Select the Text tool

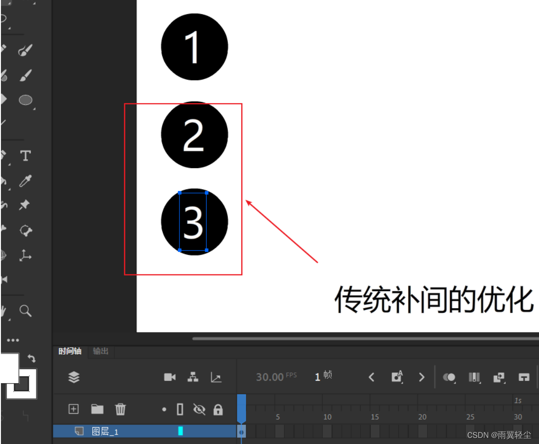point(25,156)
